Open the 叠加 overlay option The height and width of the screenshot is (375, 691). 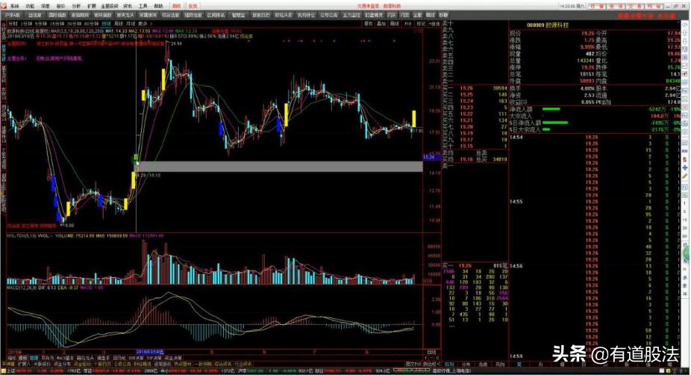[381, 23]
